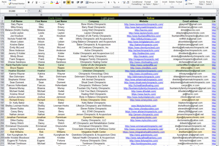Click the Clear eraser button
This screenshot has width=219, height=146.
[x=189, y=4]
